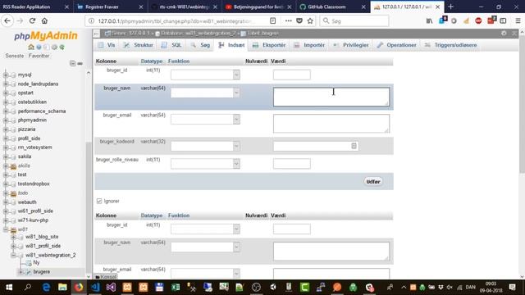Click the Favoritter link in sidebar
The width and height of the screenshot is (525, 295).
[39, 56]
